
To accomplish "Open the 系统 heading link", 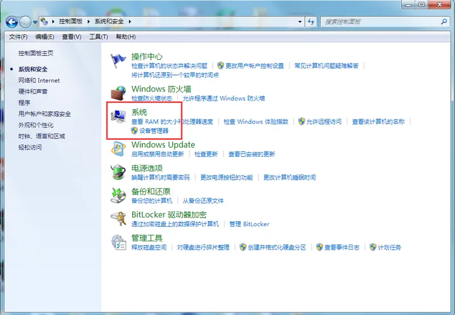I will 139,112.
